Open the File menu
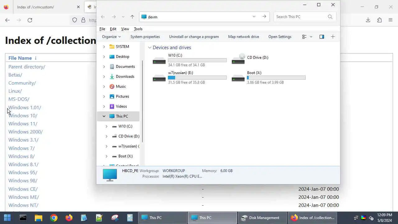This screenshot has width=398, height=224. coord(102,29)
